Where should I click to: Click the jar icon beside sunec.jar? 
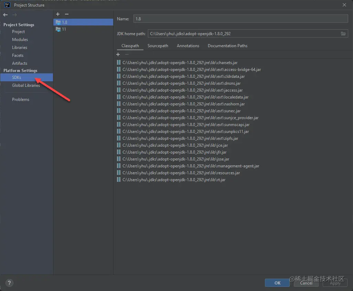pyautogui.click(x=119, y=111)
